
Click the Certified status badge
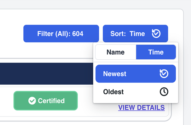pyautogui.click(x=46, y=101)
